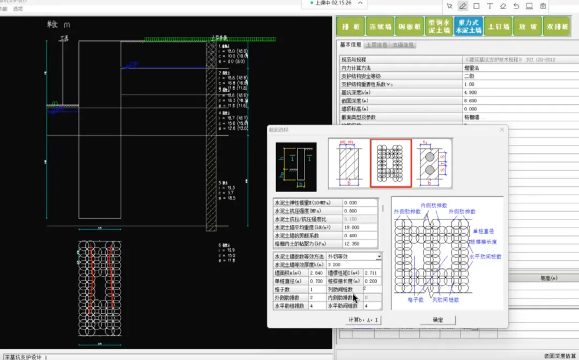Viewport: 579px width, 360px height.
Task: Click the 计算b, A, I button
Action: tap(363, 320)
